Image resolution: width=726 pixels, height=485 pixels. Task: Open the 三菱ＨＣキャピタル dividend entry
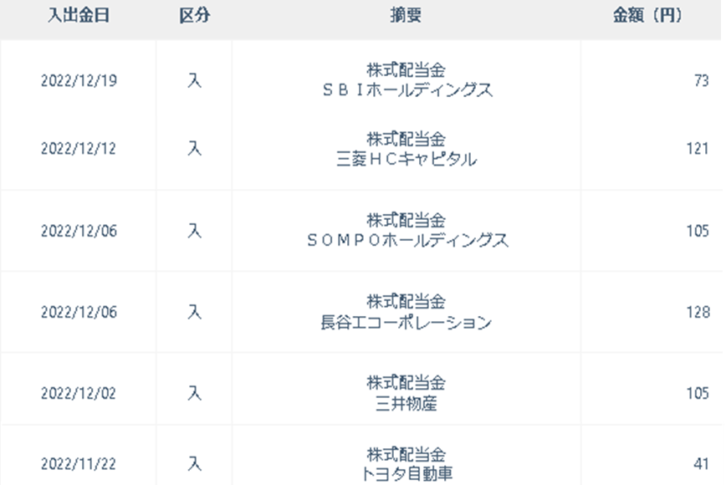coord(406,158)
